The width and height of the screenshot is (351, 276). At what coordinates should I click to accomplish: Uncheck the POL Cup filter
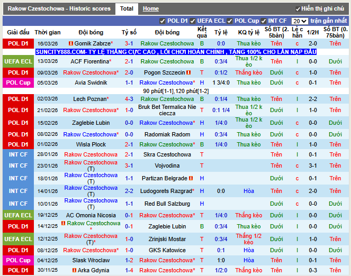[x=230, y=21]
